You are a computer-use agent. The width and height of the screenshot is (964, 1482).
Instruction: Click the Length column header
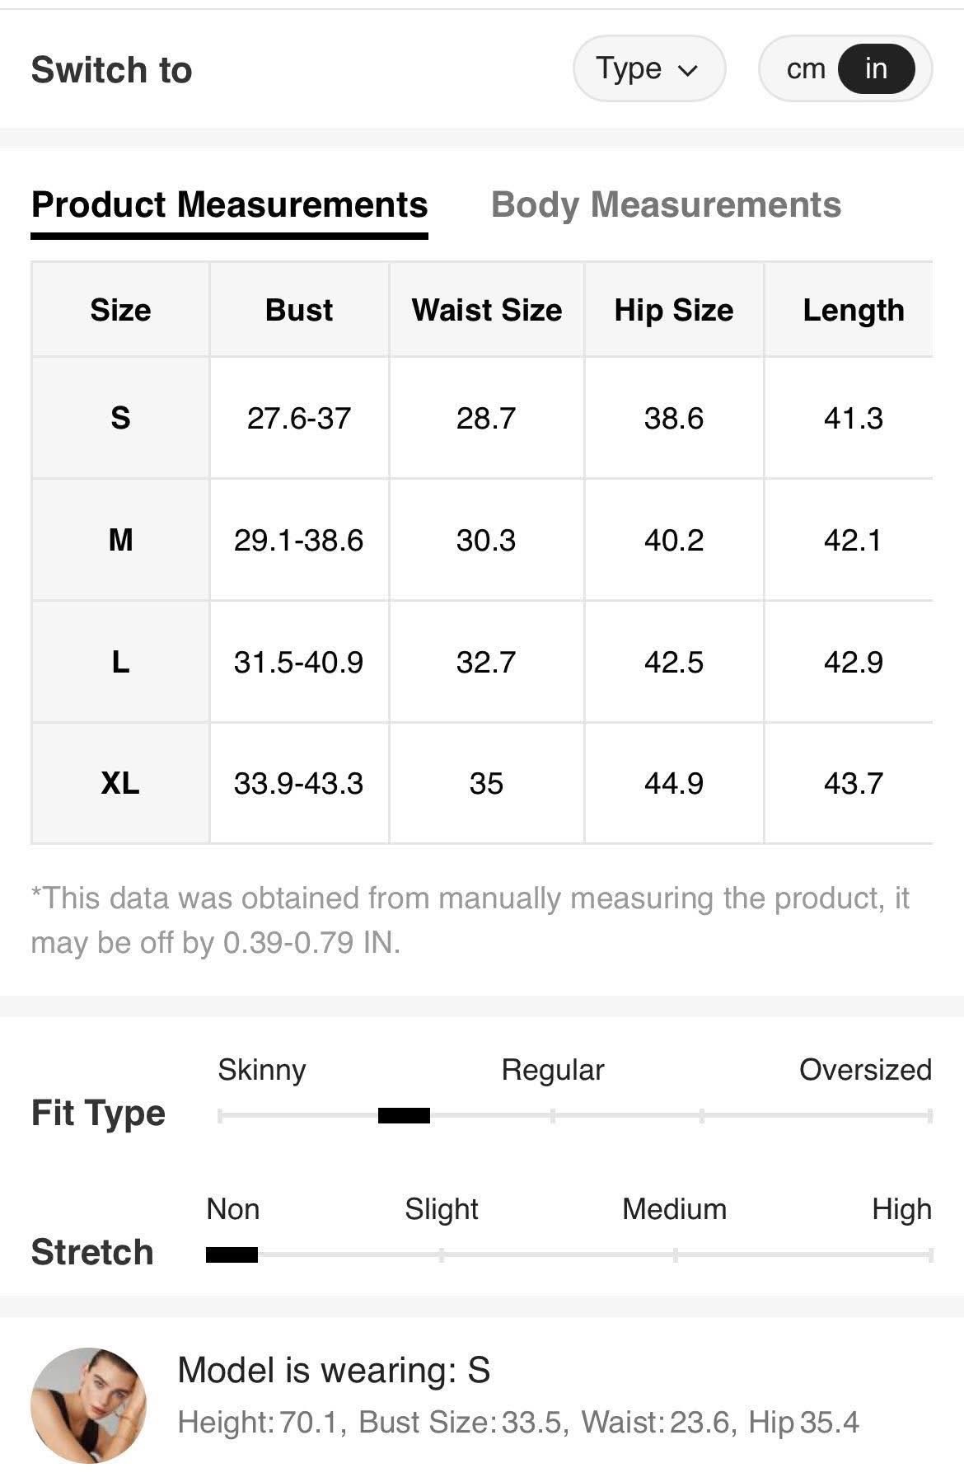click(x=854, y=310)
